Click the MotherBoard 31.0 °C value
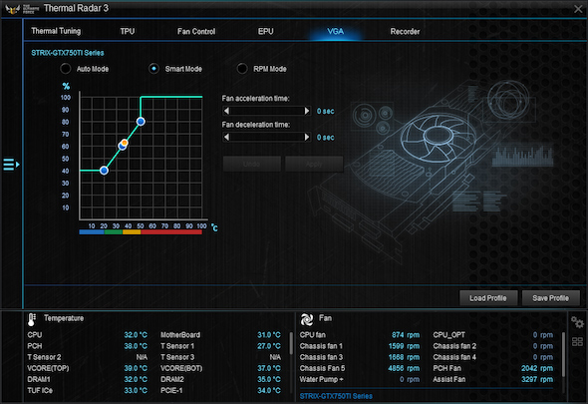Image resolution: width=588 pixels, height=404 pixels. 269,335
